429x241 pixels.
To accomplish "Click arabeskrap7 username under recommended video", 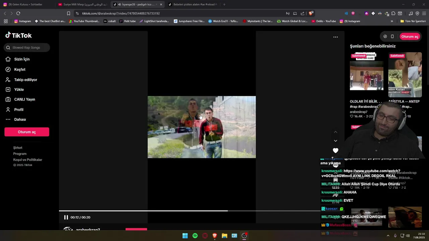I will (359, 112).
